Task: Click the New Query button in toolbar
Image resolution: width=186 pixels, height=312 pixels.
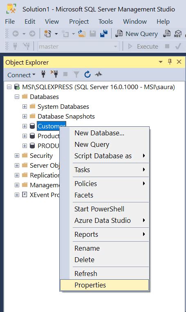Action: [x=137, y=34]
